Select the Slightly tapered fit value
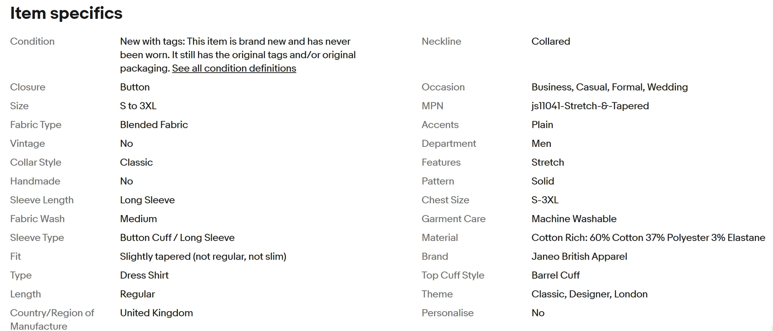This screenshot has width=773, height=331. [203, 256]
